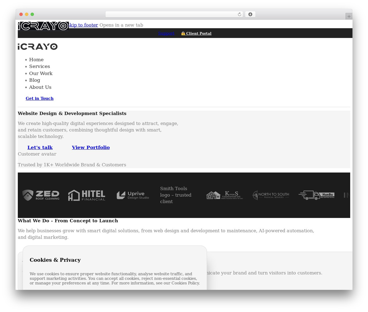Minimize window using the yellow button
Screen dimensions: 368x312
27,14
